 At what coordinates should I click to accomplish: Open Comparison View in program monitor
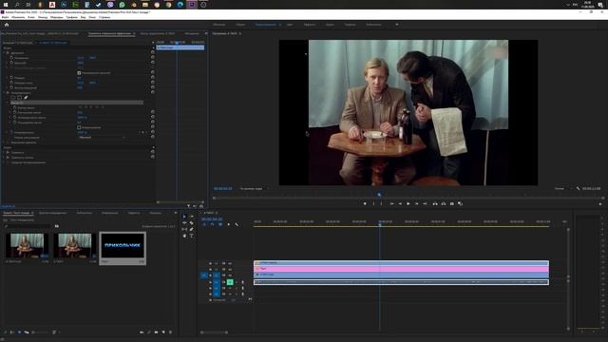(461, 203)
